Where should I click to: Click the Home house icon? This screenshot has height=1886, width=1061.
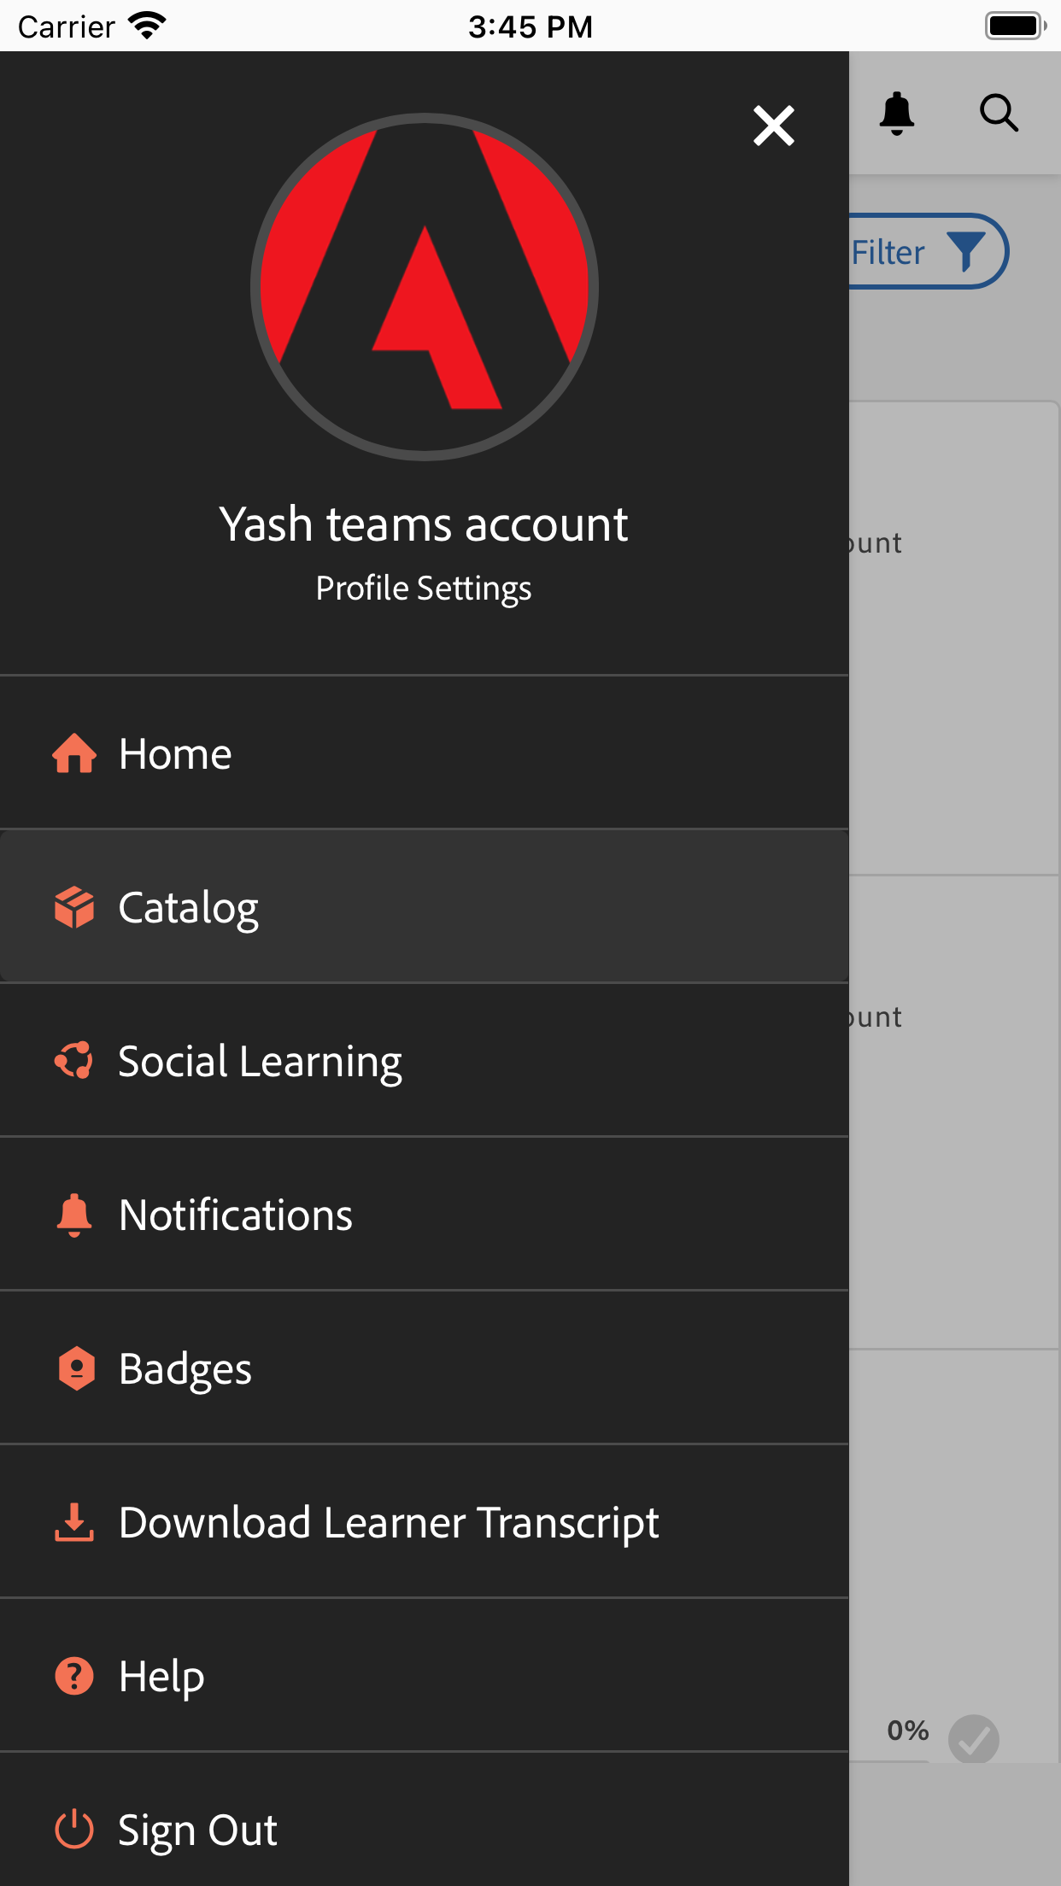pyautogui.click(x=74, y=753)
